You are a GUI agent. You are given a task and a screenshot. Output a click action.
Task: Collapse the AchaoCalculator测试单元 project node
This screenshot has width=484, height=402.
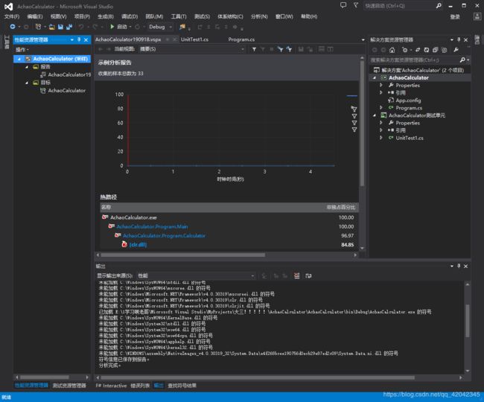coord(375,115)
